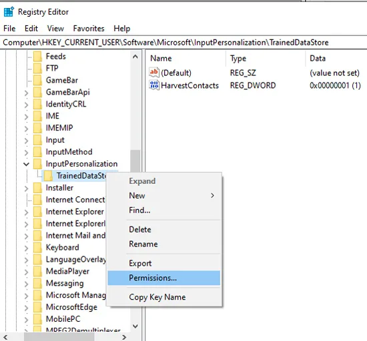Click the HarvestContacts DWORD value icon
367x341 pixels.
pos(154,85)
